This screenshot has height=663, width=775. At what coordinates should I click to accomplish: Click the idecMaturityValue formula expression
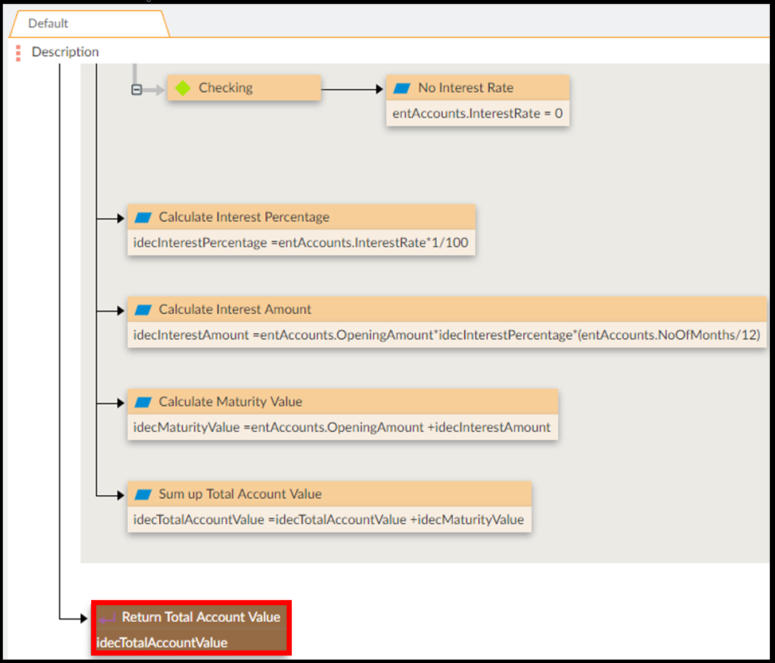click(342, 427)
